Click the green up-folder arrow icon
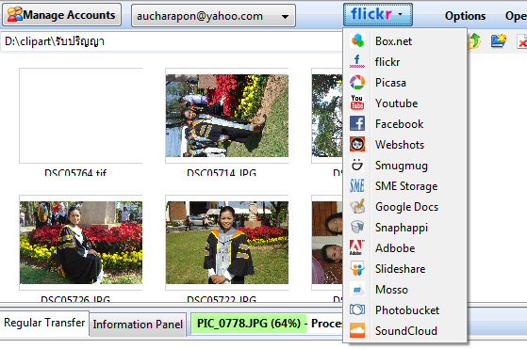This screenshot has width=527, height=349. tap(474, 40)
